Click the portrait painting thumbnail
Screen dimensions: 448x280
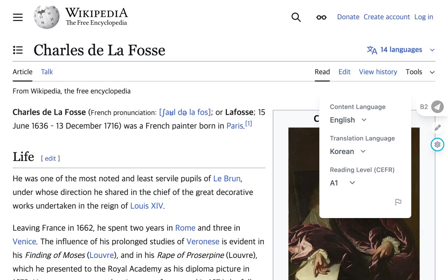[354, 204]
